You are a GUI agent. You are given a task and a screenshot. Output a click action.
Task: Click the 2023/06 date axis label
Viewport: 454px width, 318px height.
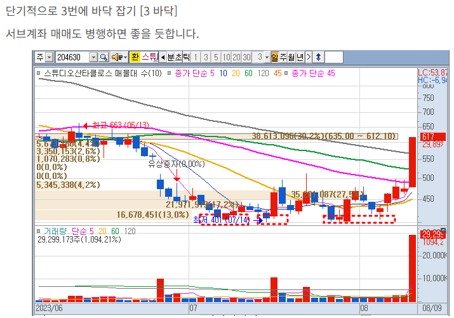(x=49, y=308)
